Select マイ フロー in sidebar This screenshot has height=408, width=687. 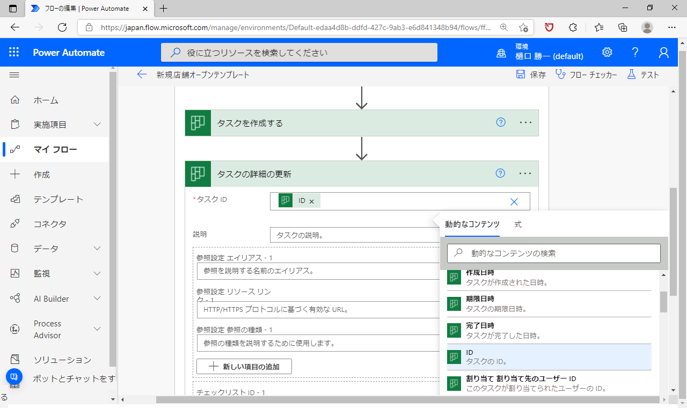(54, 149)
